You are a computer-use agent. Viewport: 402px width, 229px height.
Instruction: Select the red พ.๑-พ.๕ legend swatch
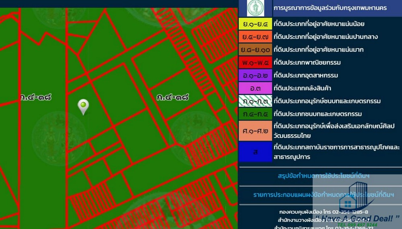tap(255, 63)
